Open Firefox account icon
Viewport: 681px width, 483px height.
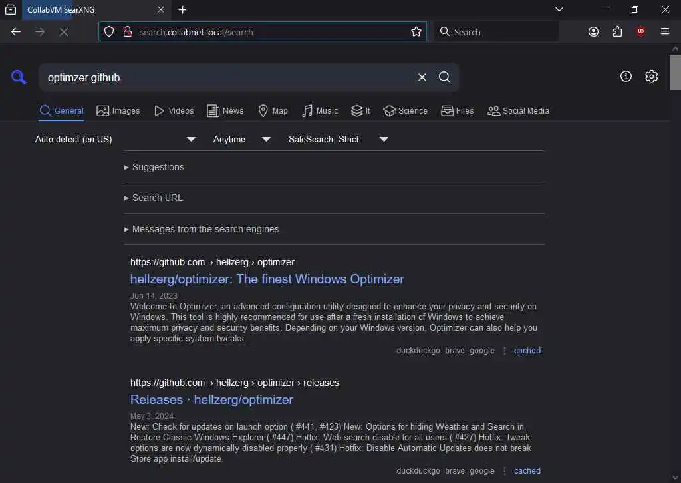pos(593,32)
